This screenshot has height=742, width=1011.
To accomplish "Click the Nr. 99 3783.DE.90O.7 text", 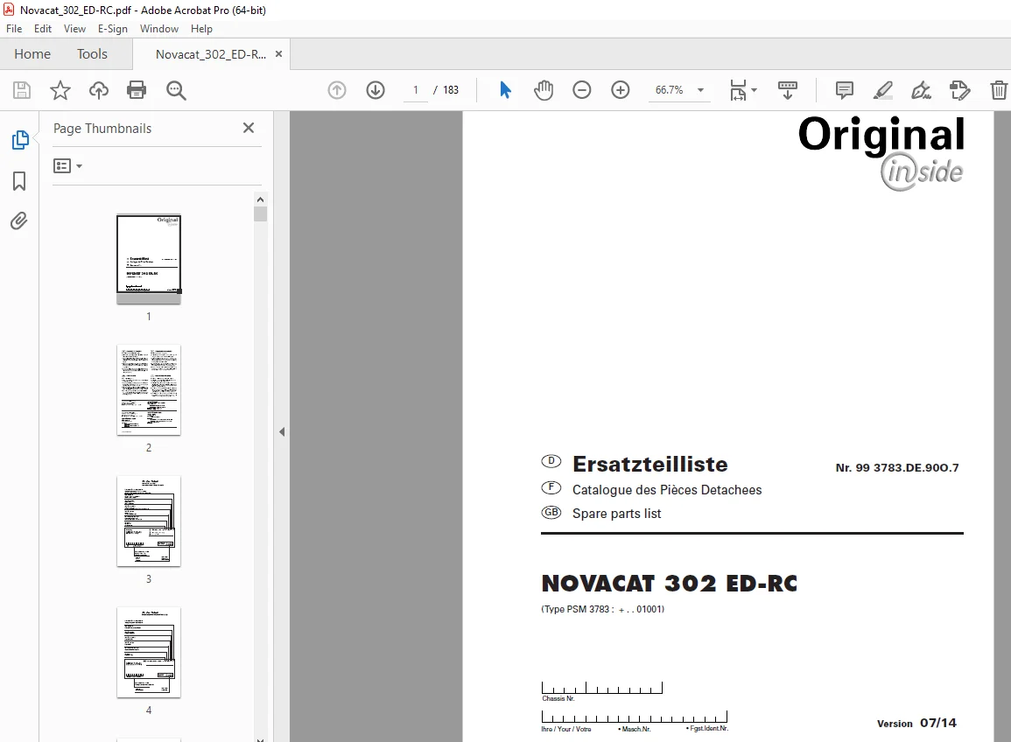I will tap(897, 468).
